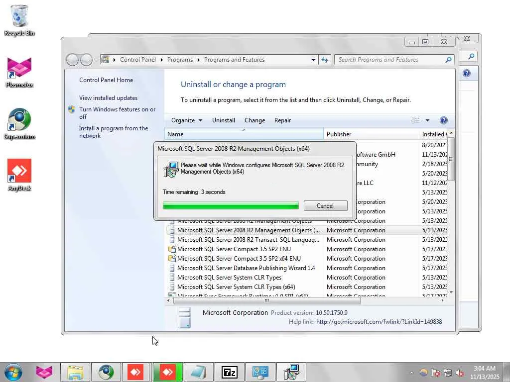The height and width of the screenshot is (382, 510).
Task: Click the Search Programs and Features field
Action: (x=390, y=60)
